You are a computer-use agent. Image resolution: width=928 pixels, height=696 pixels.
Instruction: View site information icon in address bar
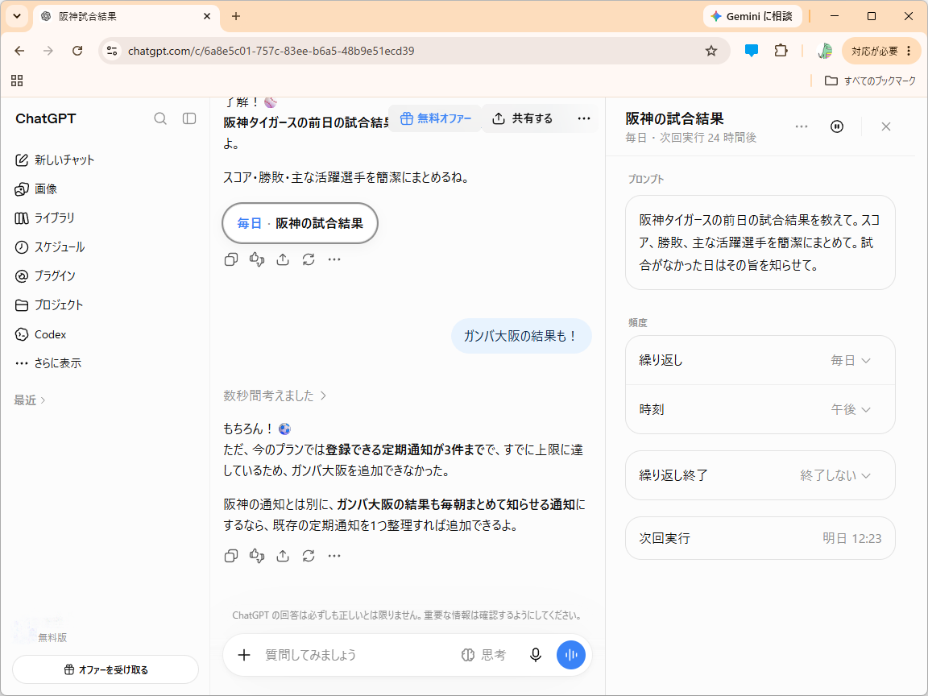(x=112, y=51)
